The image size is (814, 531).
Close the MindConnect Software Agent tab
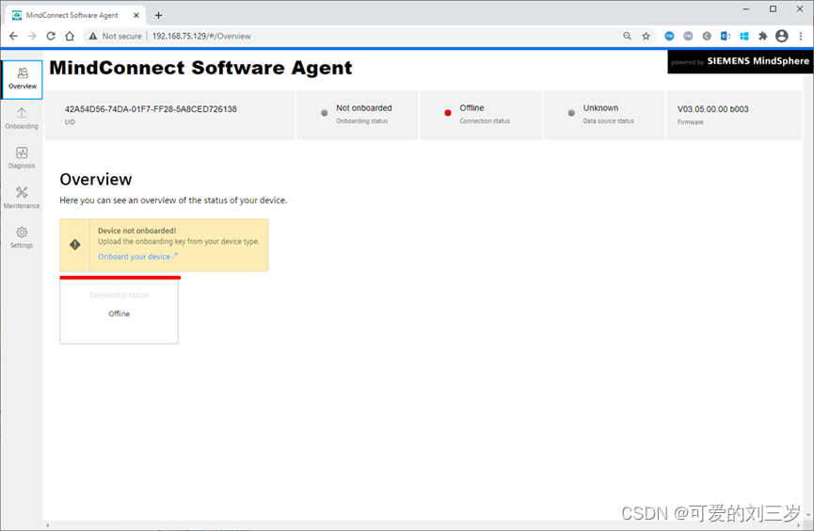point(136,16)
